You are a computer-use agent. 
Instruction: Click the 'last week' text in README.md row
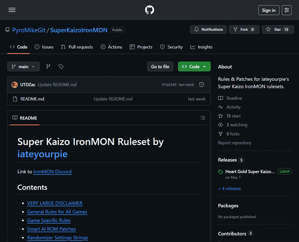[196, 99]
